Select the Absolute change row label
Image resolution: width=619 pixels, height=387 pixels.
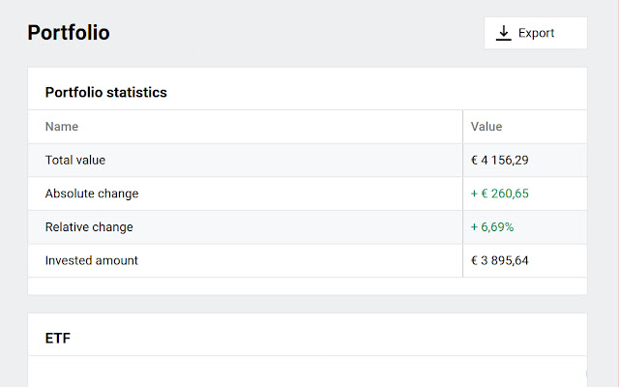(92, 193)
